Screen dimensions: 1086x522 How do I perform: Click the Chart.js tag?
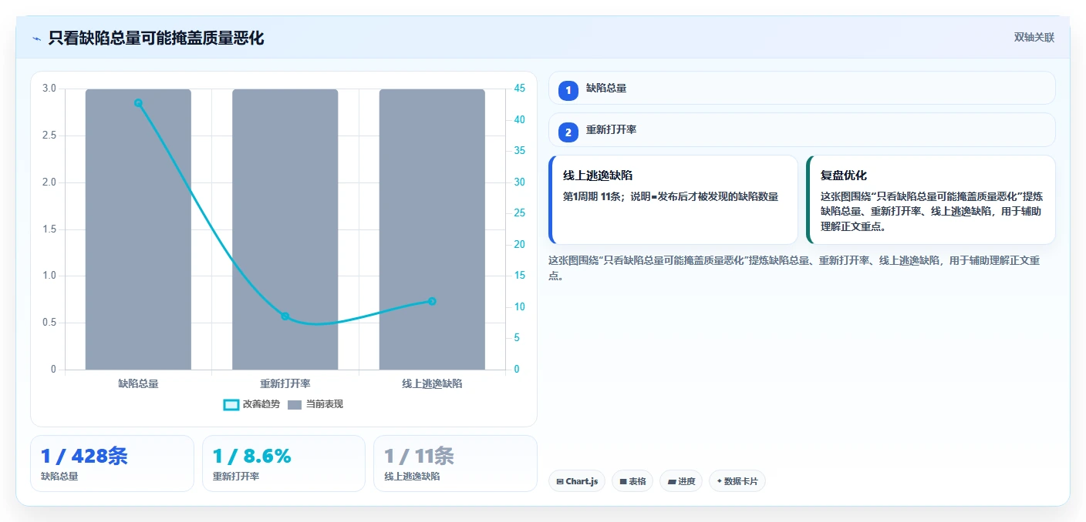coord(577,481)
